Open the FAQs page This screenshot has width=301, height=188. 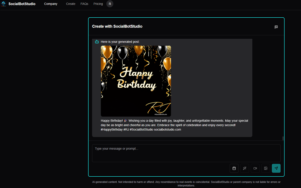tap(84, 4)
